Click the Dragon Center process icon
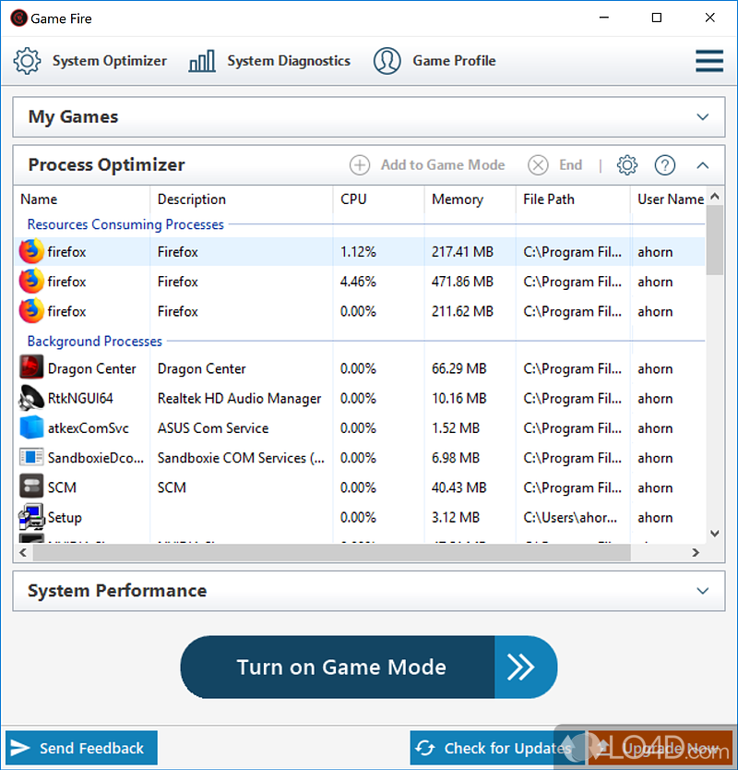 pos(31,367)
